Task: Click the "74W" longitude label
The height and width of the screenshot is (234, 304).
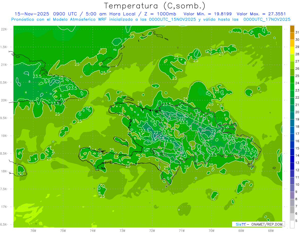Action: [x=92, y=231]
